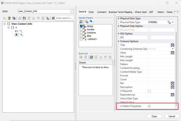Click the third icon in Domain Parent toolbar
Viewport: 181px width, 121px height.
[x=91, y=22]
